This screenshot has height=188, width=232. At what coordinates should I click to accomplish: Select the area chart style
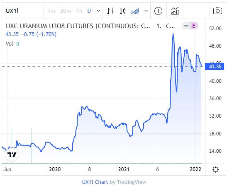coord(135,11)
